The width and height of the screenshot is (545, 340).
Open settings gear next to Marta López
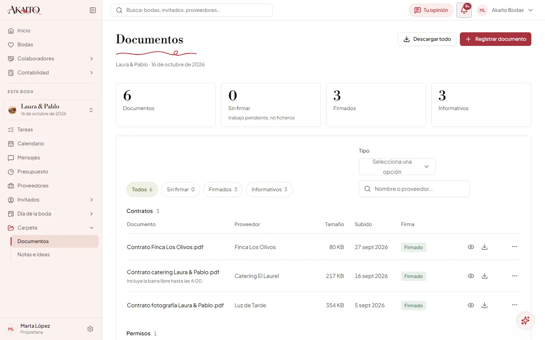(90, 329)
